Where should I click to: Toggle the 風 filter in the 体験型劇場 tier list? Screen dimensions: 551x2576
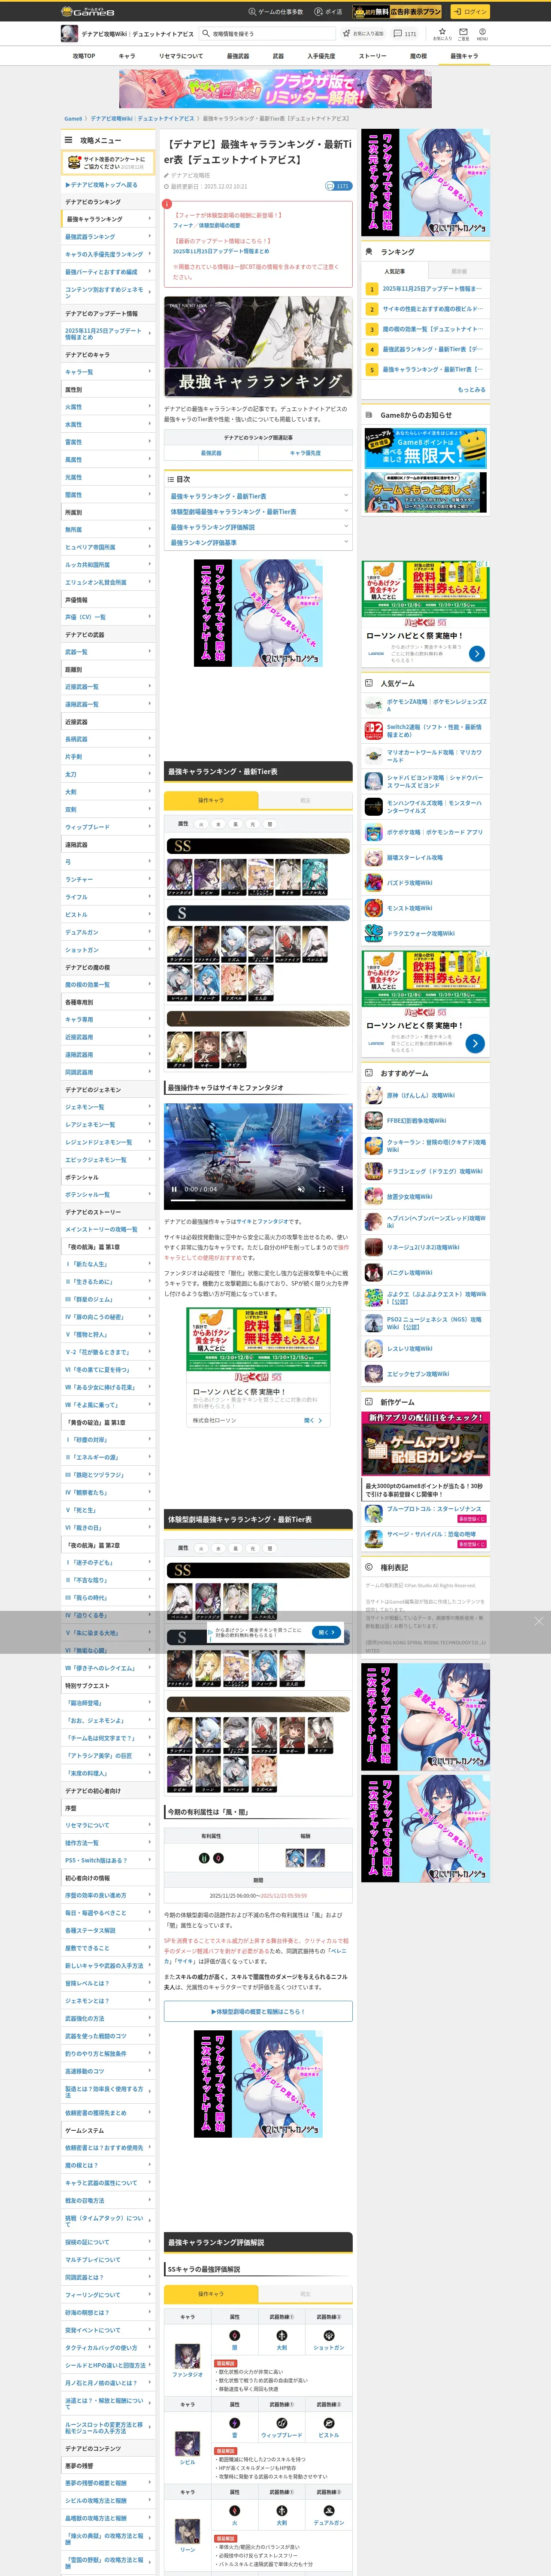tap(236, 1548)
